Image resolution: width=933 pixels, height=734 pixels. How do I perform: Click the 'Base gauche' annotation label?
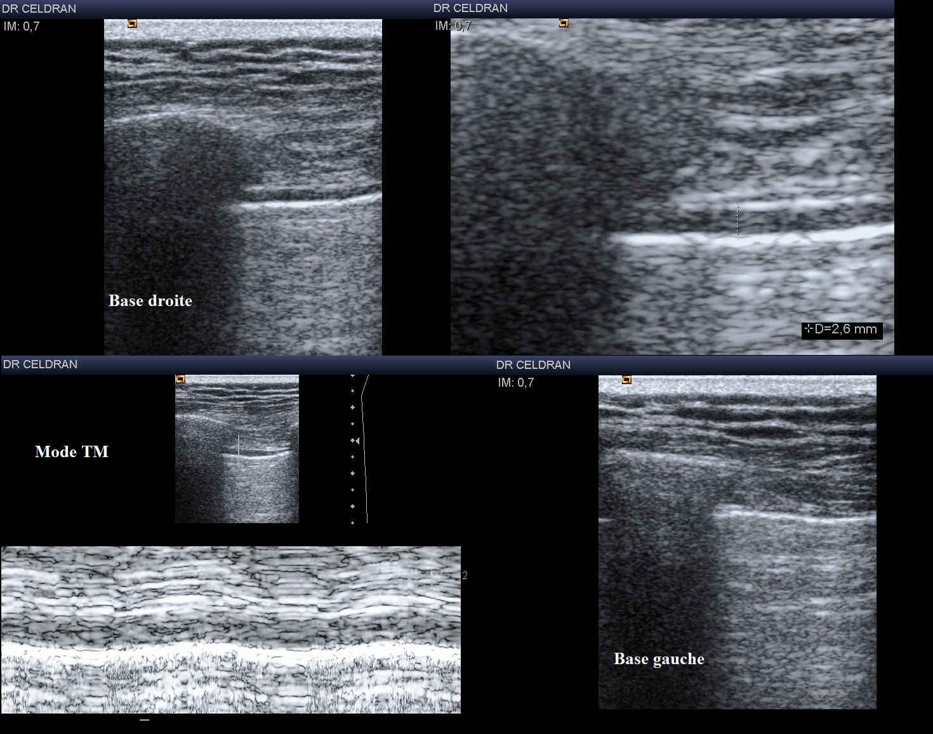tap(659, 659)
